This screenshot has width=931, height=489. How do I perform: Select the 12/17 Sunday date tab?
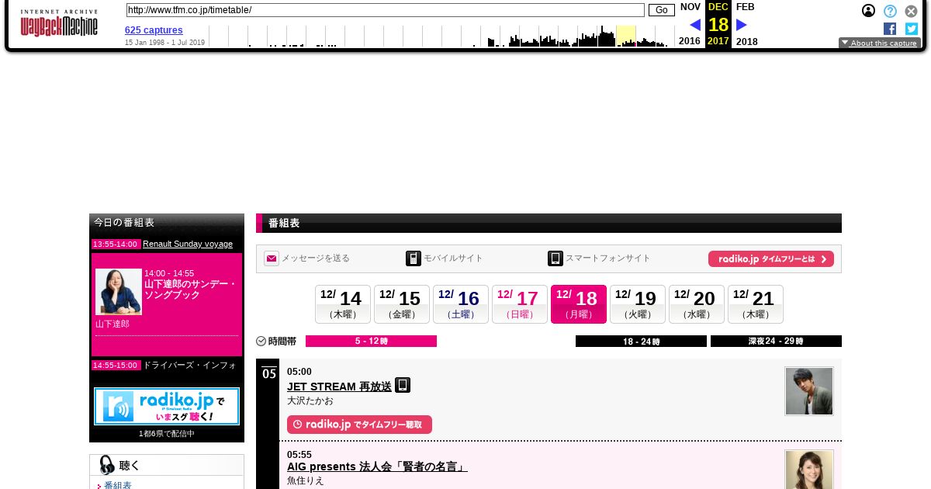(520, 304)
